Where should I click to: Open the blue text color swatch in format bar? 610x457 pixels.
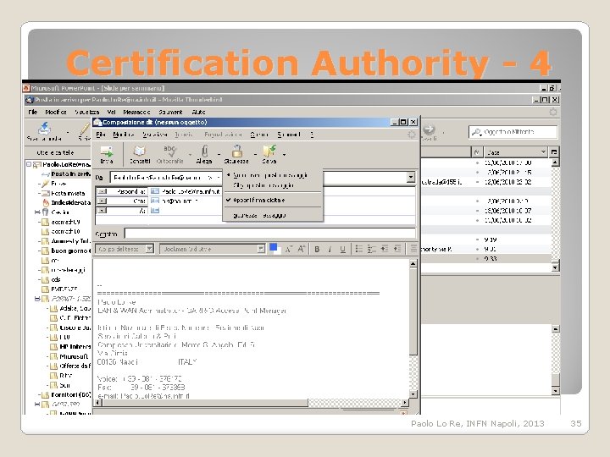point(273,247)
